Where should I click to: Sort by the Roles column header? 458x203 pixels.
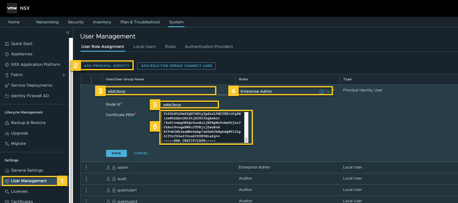point(243,79)
